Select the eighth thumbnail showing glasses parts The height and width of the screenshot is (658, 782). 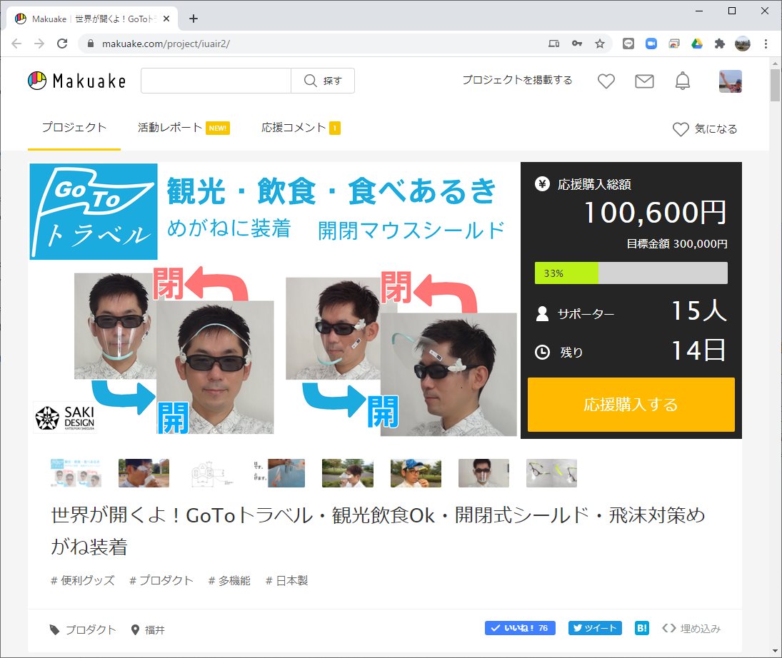click(551, 473)
